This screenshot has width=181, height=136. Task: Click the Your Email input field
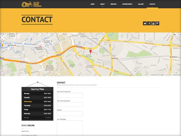(x=70, y=104)
